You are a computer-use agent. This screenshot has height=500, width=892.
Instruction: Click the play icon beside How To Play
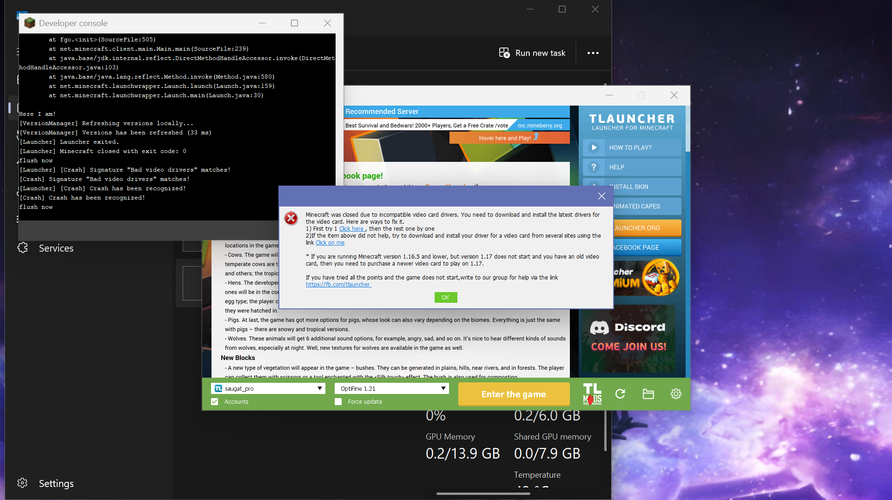[x=594, y=147]
